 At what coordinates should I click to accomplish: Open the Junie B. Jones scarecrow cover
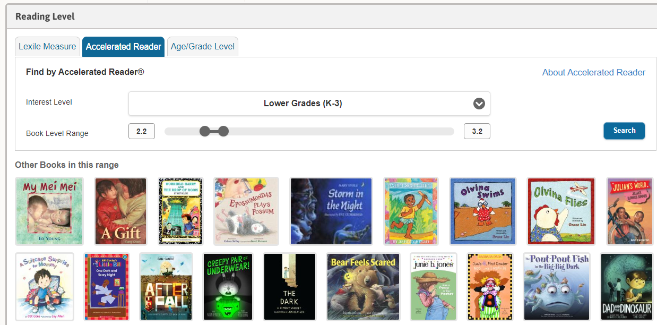(434, 287)
